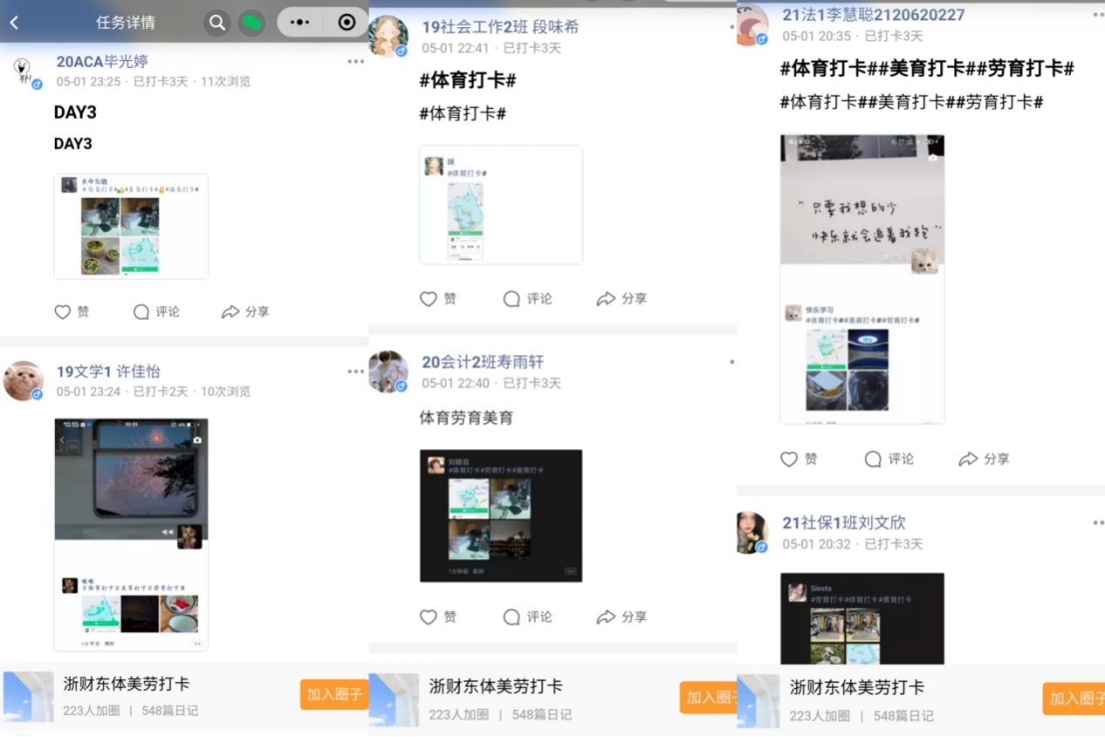Open search with magnifier icon

pyautogui.click(x=217, y=22)
